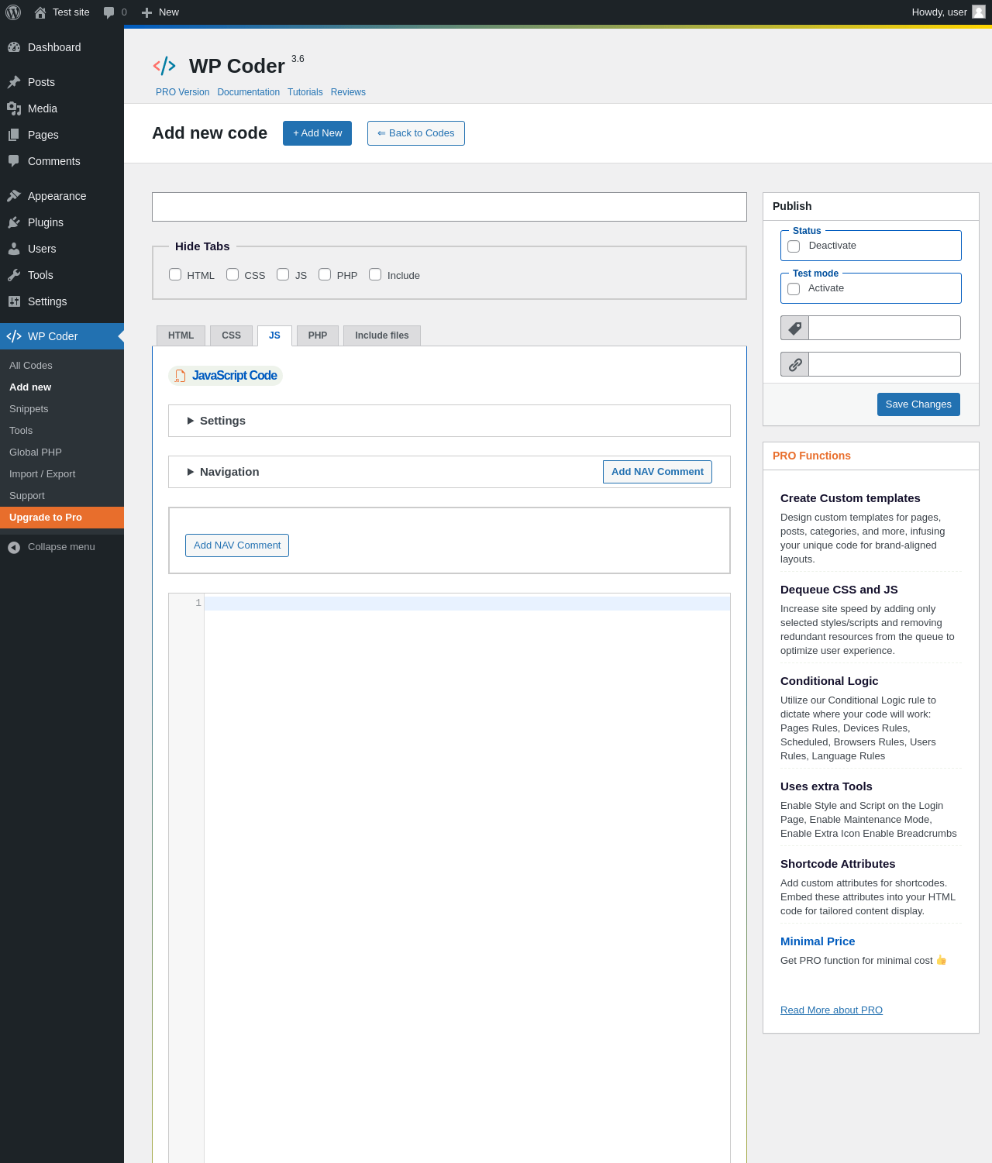Screen dimensions: 992x1163
Task: Click the Users person icon
Action: 14,249
